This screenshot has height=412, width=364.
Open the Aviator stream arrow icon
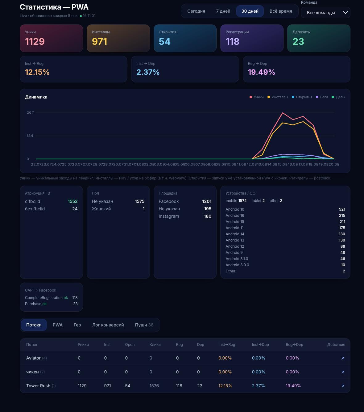[x=342, y=358]
